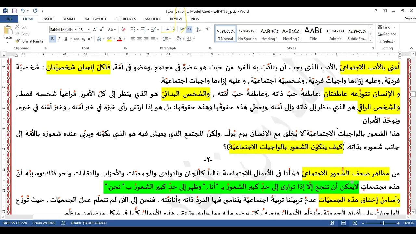416x234 pixels.
Task: Open the borders dropdown arrow
Action: (194, 39)
